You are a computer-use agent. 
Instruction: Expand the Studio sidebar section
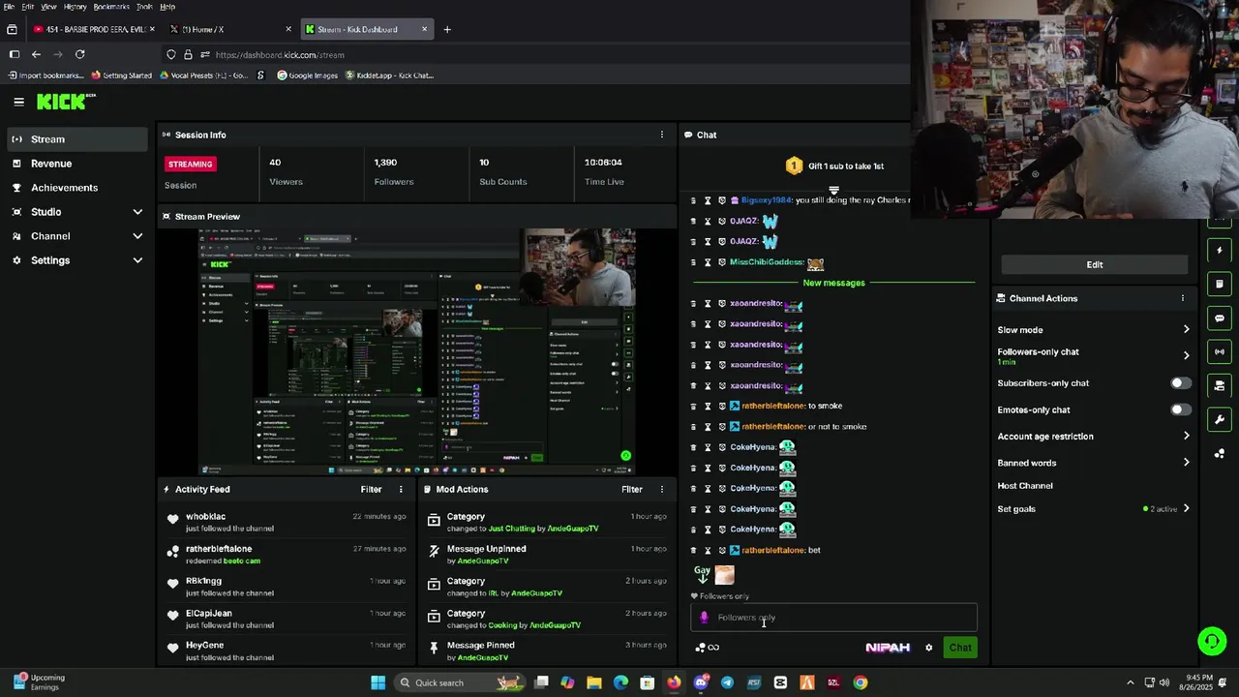[x=137, y=212]
